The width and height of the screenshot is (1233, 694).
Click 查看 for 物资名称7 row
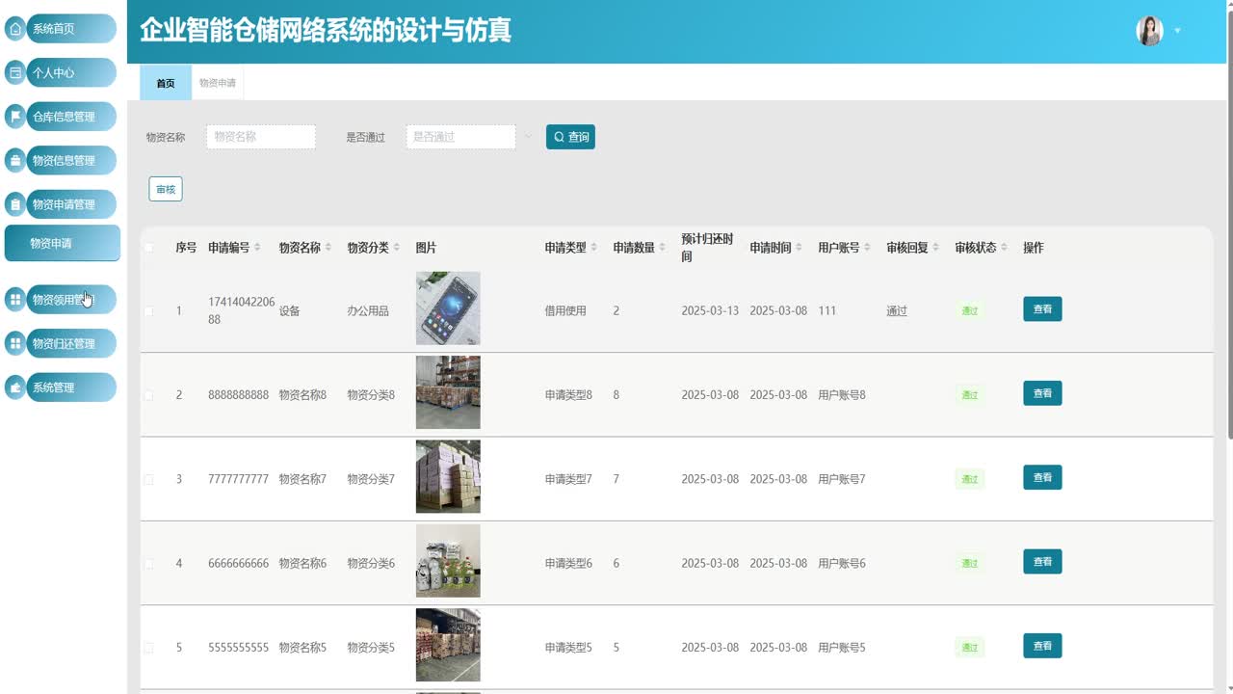pyautogui.click(x=1042, y=477)
